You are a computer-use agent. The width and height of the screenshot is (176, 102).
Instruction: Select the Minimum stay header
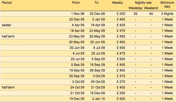click(x=167, y=5)
